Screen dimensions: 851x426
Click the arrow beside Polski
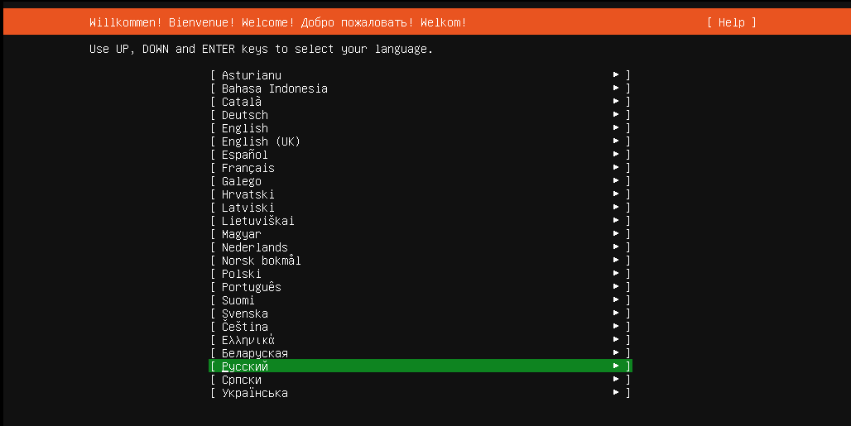click(616, 274)
